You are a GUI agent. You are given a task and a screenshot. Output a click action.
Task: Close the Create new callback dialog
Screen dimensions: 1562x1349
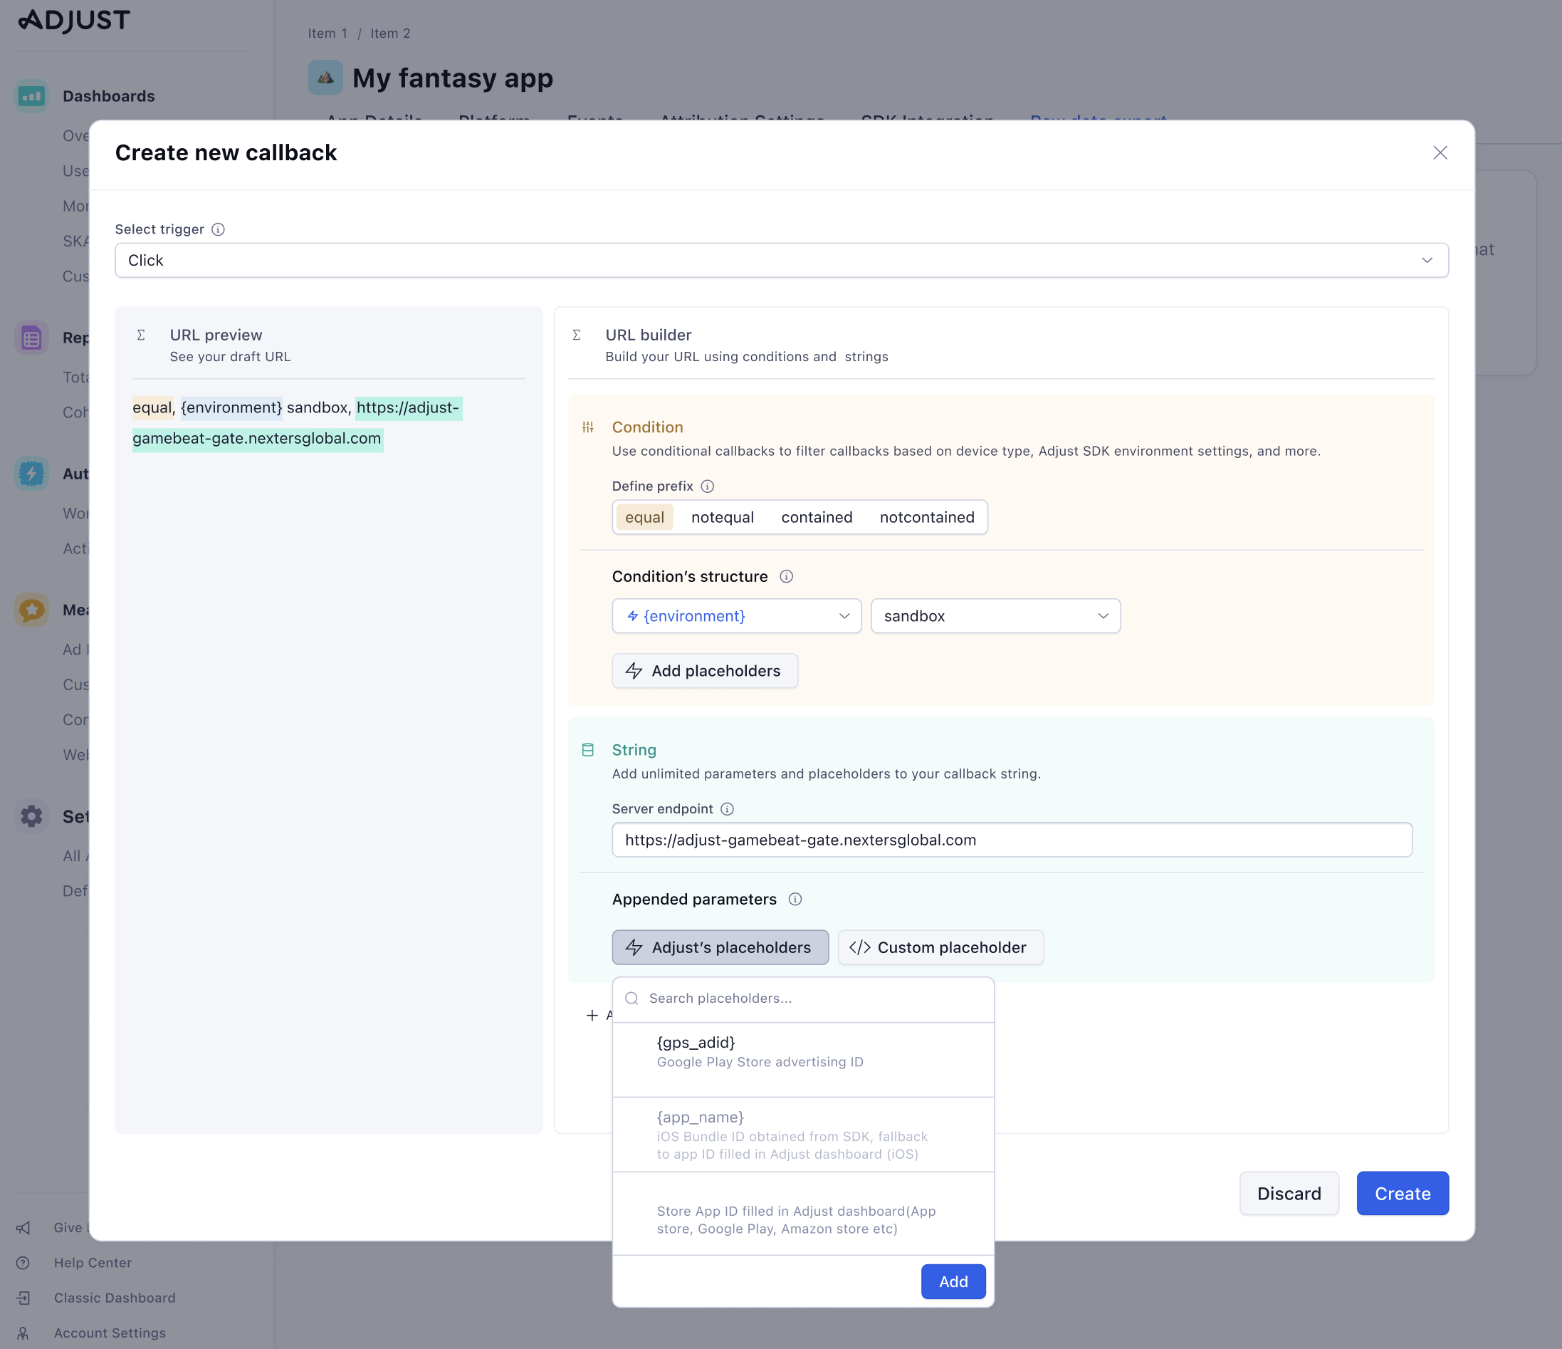(x=1440, y=153)
